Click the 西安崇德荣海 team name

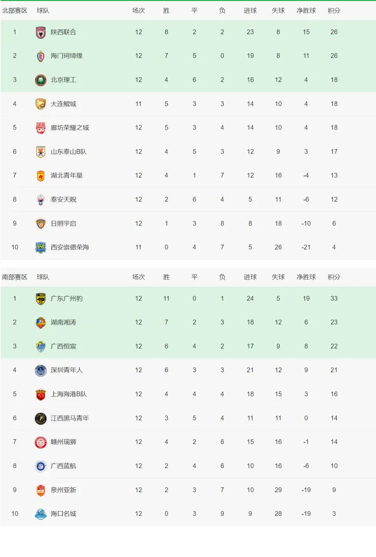[70, 247]
